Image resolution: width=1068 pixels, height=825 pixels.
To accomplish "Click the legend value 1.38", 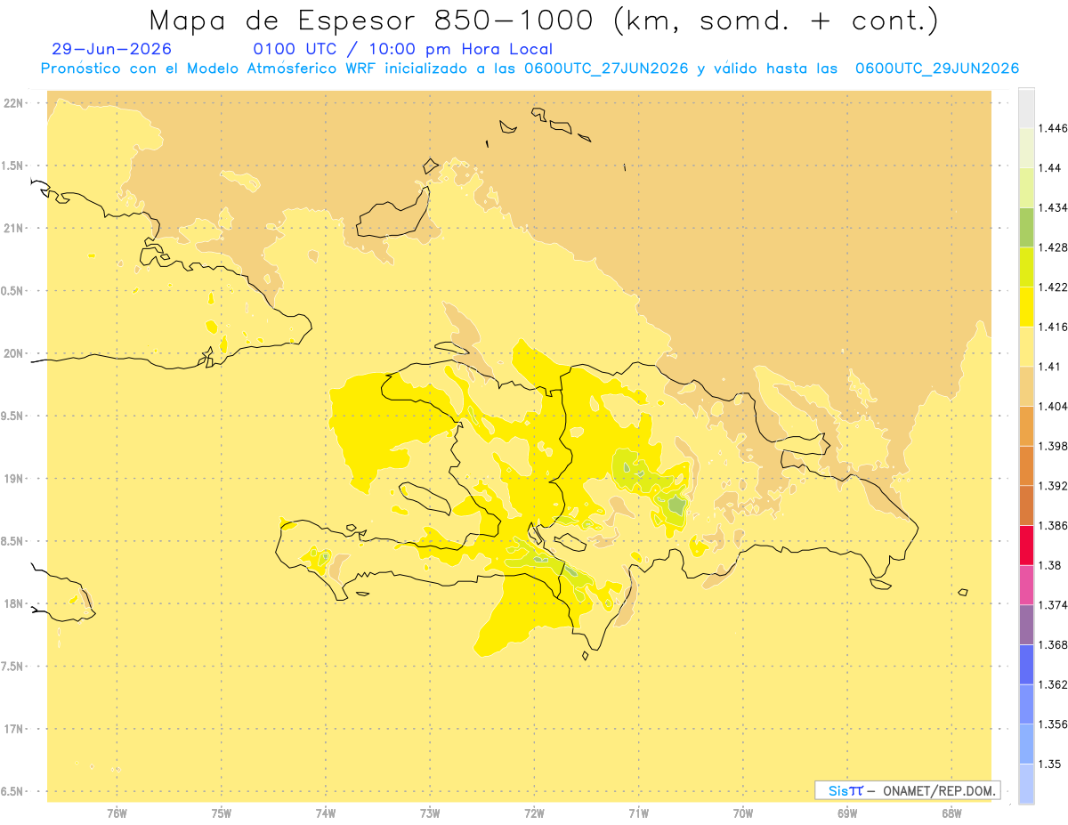I will point(1050,565).
